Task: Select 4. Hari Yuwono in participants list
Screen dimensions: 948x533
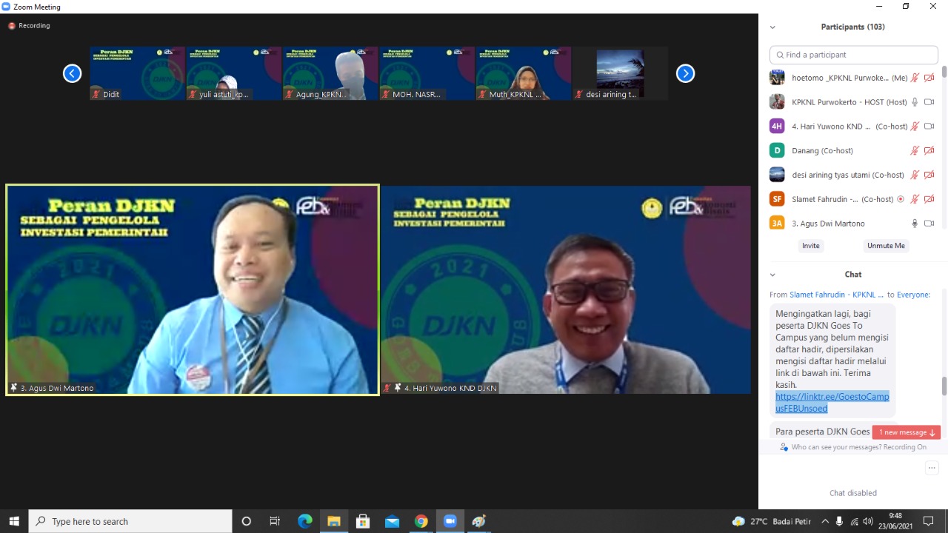Action: click(x=831, y=127)
